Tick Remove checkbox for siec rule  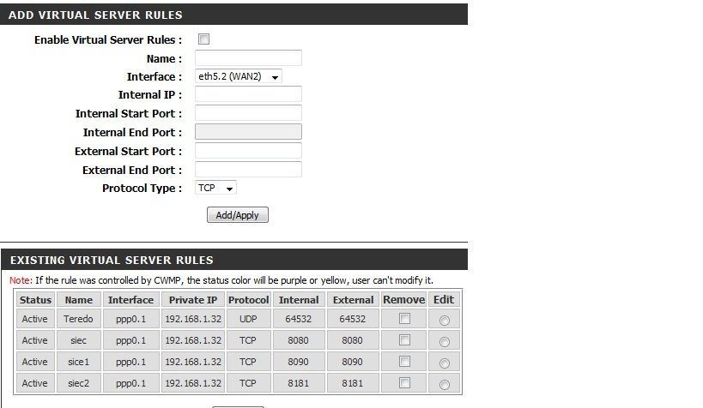pyautogui.click(x=404, y=340)
